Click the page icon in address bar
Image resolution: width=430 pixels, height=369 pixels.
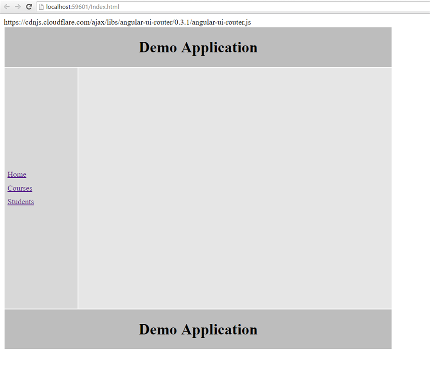[41, 7]
